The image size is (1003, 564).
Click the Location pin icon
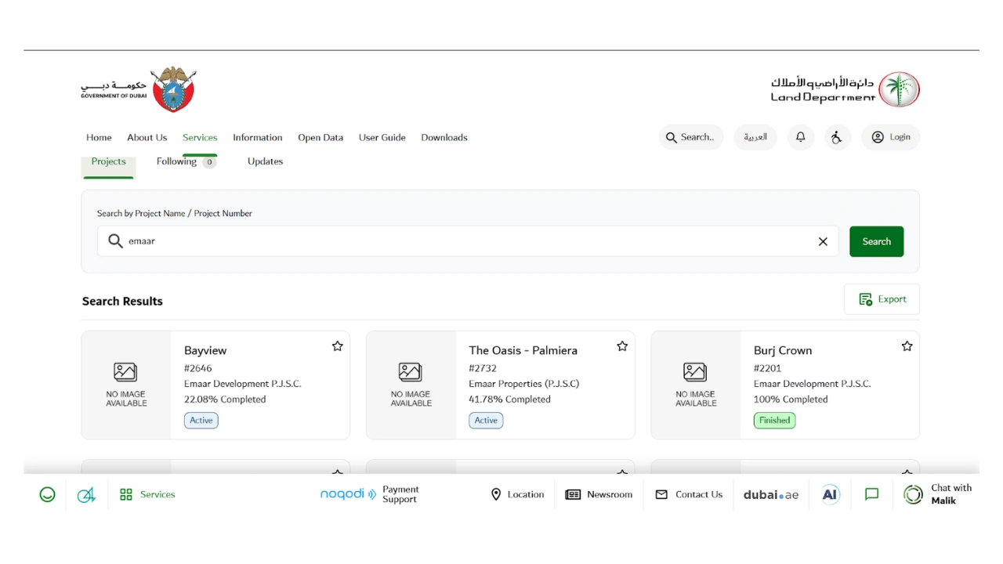click(496, 494)
